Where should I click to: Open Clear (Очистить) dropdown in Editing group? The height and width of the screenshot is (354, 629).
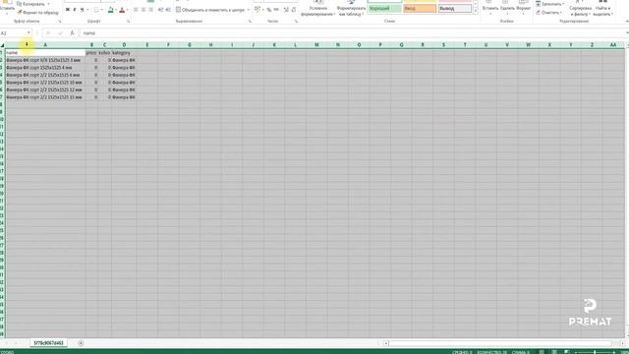[x=548, y=13]
